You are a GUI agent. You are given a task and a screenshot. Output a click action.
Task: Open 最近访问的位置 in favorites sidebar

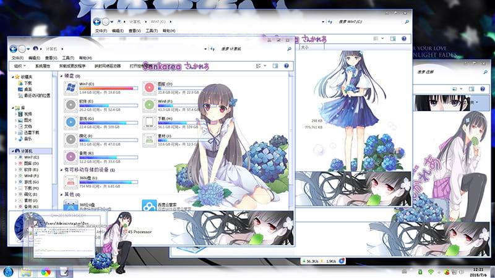(x=34, y=96)
